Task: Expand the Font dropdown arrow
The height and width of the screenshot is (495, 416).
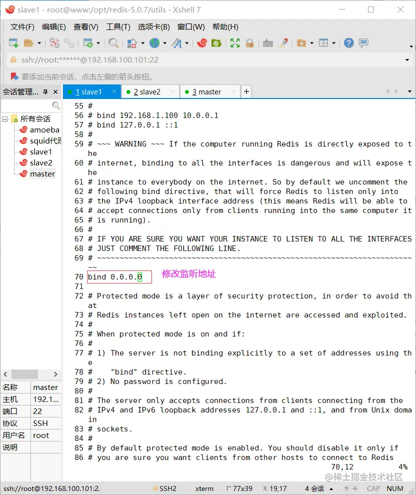Action: tap(187, 43)
